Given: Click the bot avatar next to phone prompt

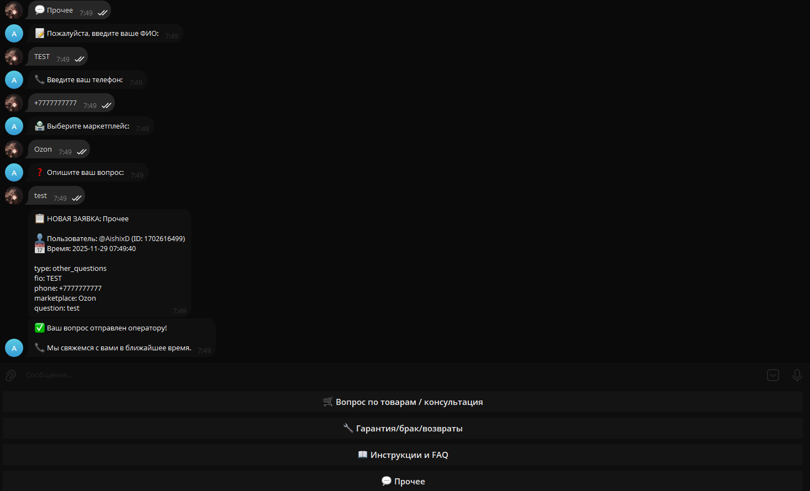Looking at the screenshot, I should (x=14, y=80).
